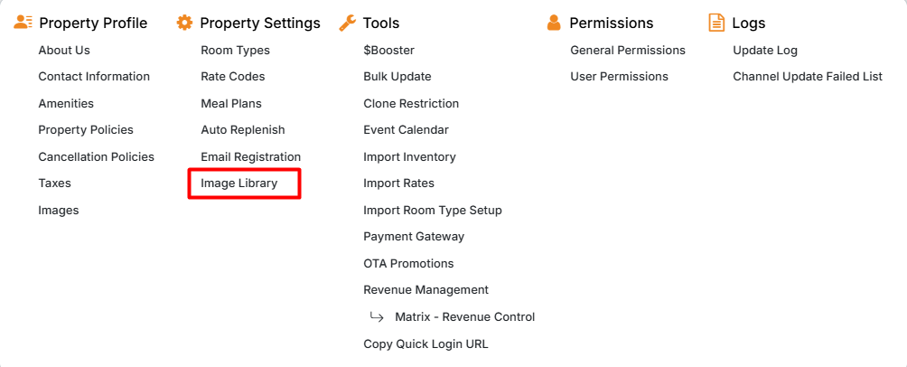Open the Image Library menu item
Viewport: 907px width, 367px height.
pos(239,183)
